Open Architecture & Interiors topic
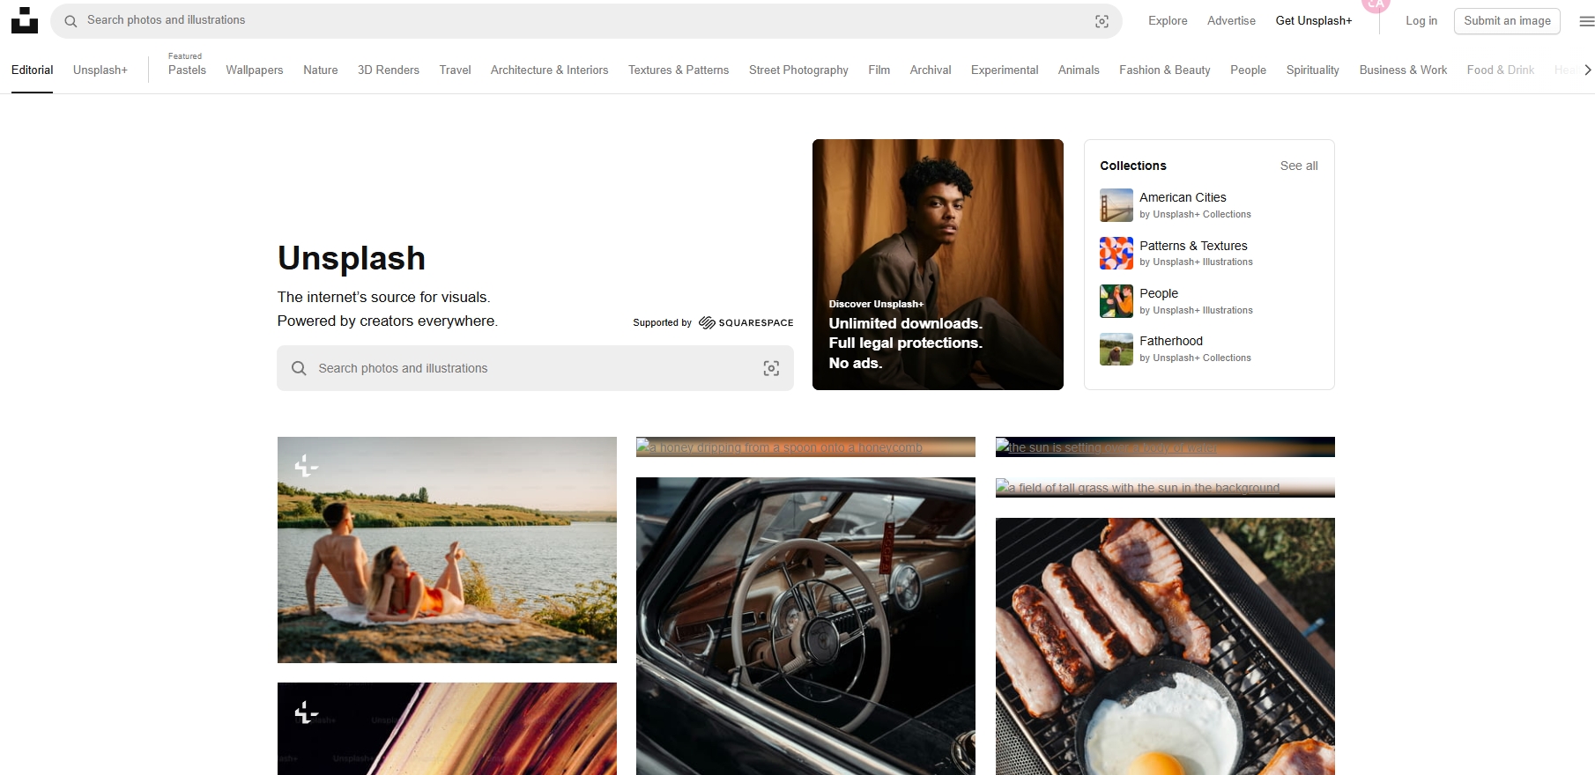The width and height of the screenshot is (1595, 775). tap(550, 70)
